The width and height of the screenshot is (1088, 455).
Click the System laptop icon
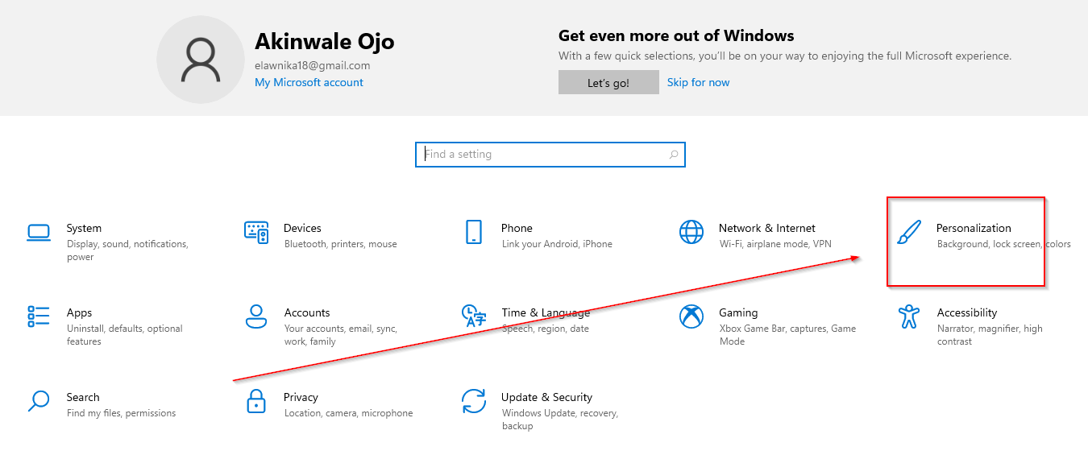click(39, 233)
